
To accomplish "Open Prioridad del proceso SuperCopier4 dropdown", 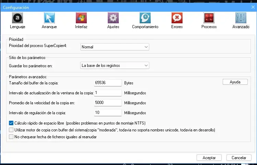I will 115,47.
